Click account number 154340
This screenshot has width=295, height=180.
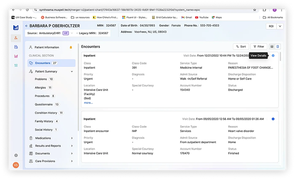pyautogui.click(x=185, y=90)
